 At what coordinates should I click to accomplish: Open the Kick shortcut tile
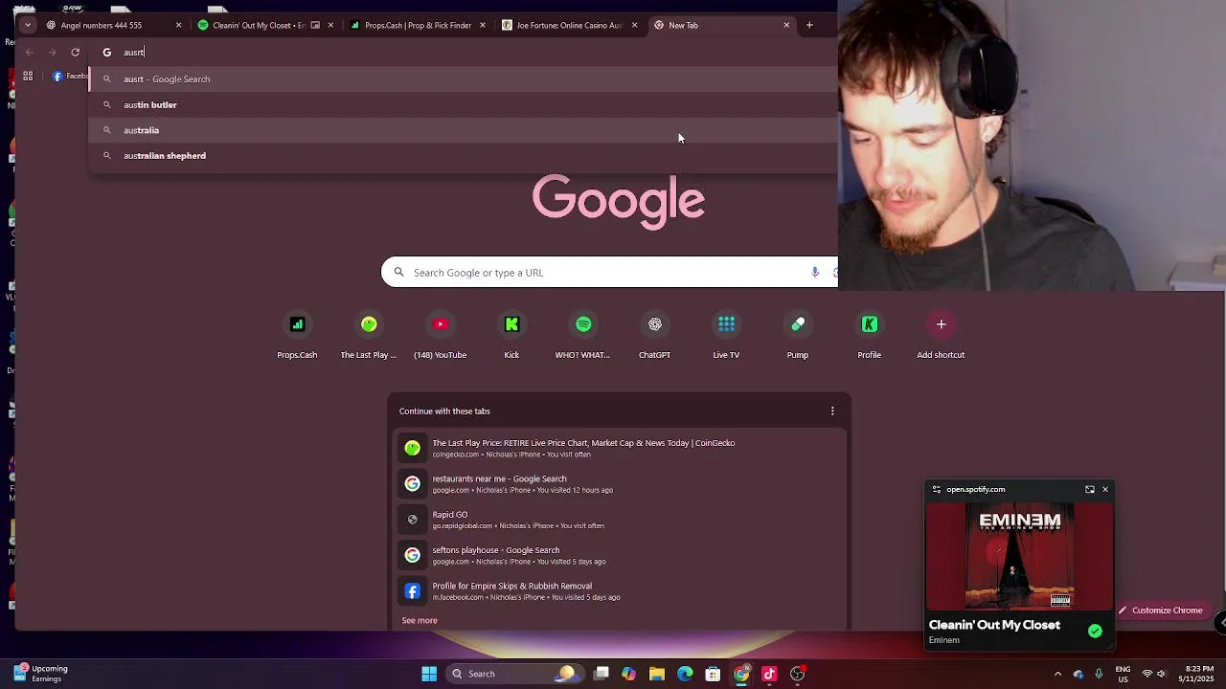(x=511, y=335)
